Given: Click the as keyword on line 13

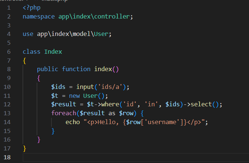Looking at the screenshot, I should coord(112,113).
